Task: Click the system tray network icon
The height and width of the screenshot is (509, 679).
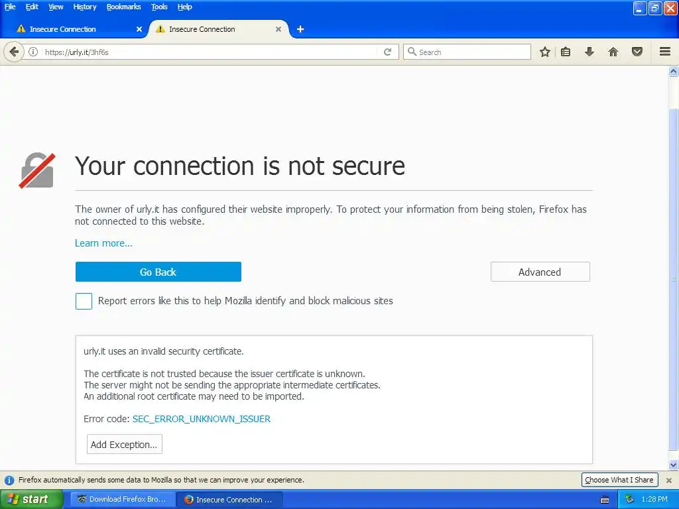Action: coord(629,500)
